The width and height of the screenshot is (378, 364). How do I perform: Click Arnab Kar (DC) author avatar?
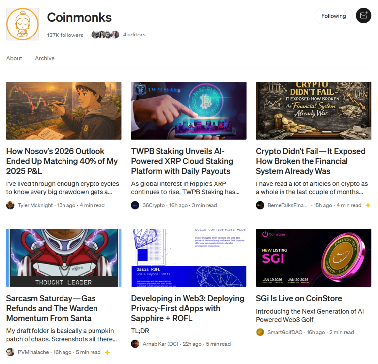[135, 344]
